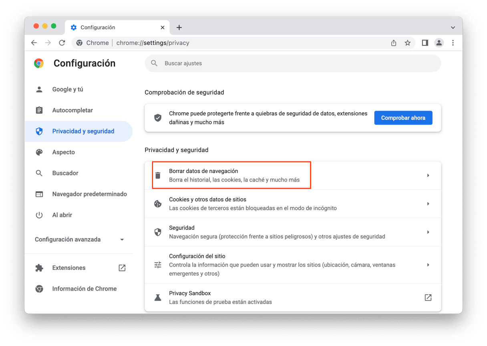The height and width of the screenshot is (346, 487).
Task: Open the share icon in address bar
Action: (394, 43)
